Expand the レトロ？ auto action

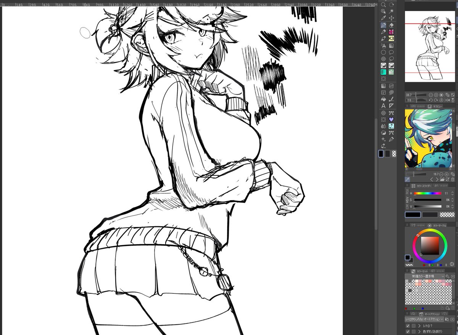pos(419,326)
